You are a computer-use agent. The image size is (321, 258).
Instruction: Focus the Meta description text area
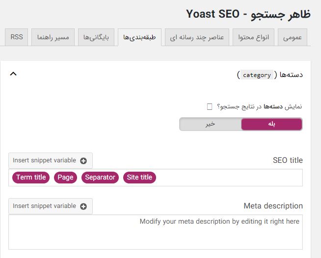coord(156,232)
